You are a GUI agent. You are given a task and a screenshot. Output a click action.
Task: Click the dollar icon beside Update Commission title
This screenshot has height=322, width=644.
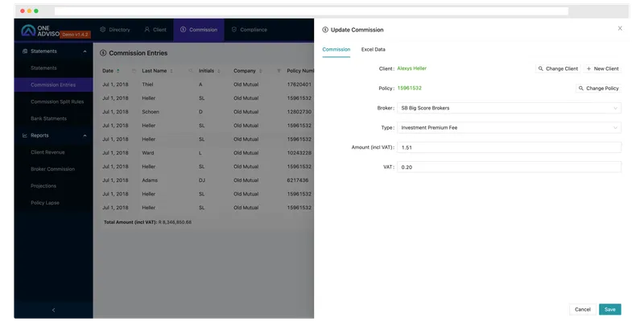pyautogui.click(x=325, y=30)
